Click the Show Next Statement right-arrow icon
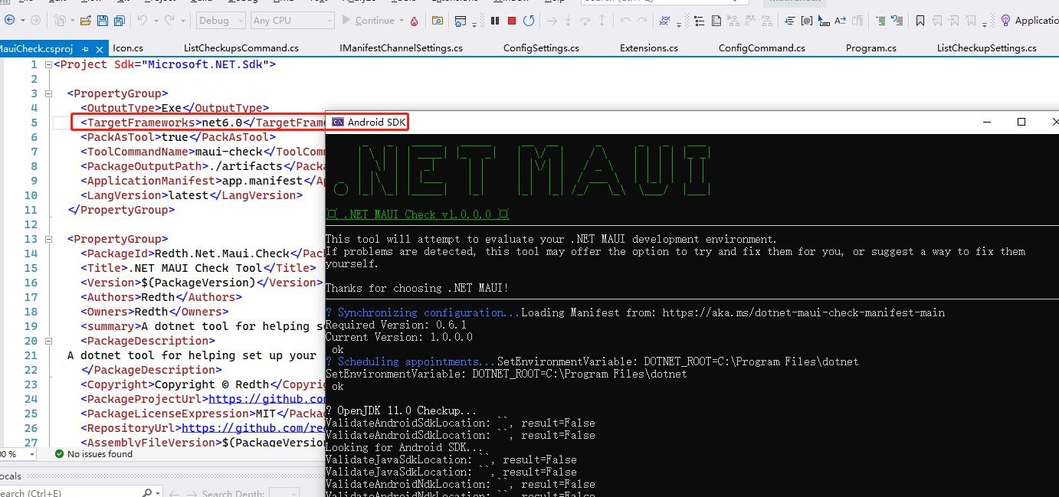Screen dimensions: 1059x497 point(552,21)
